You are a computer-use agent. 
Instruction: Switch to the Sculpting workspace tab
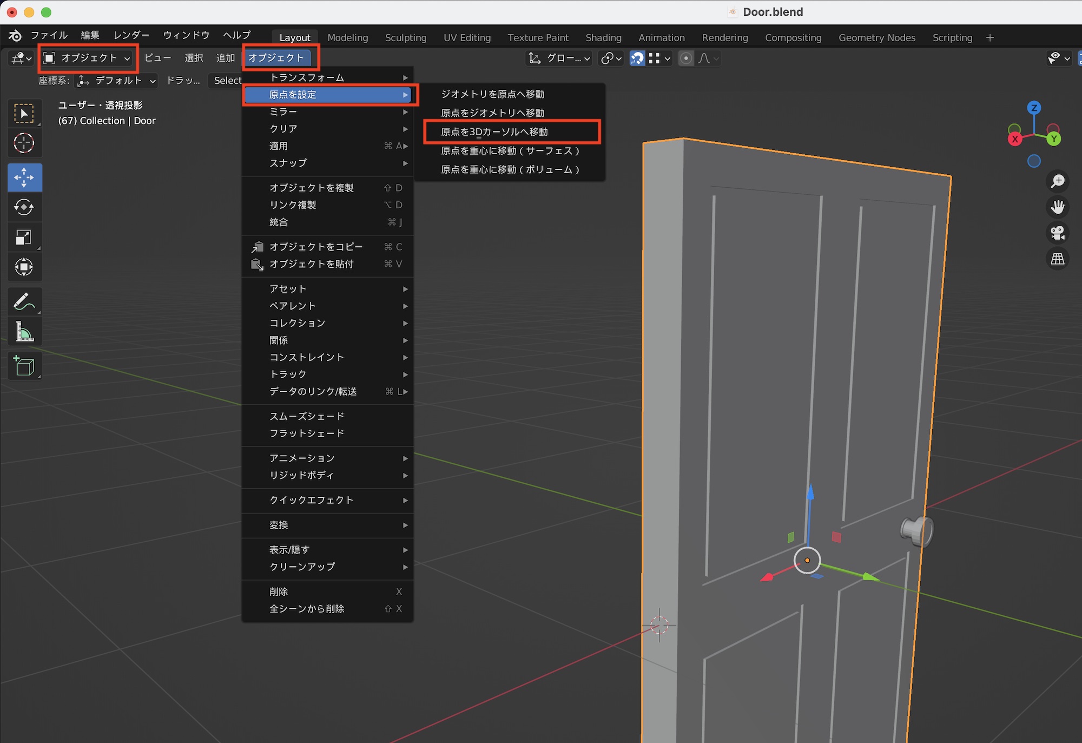point(406,38)
